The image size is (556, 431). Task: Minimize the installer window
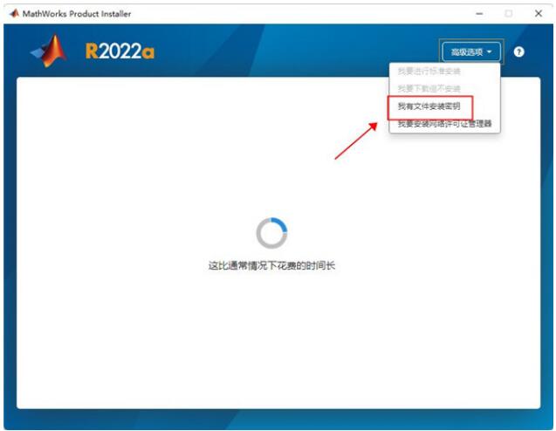479,13
